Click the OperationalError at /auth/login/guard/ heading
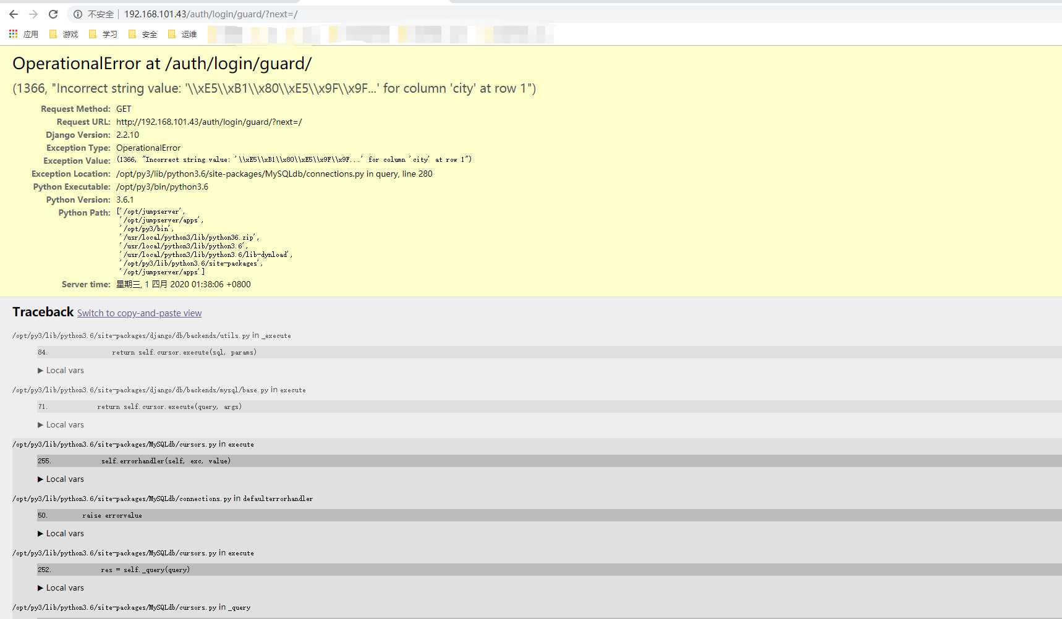 (x=162, y=64)
